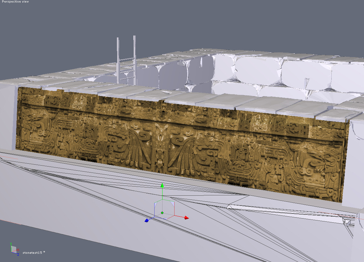The height and width of the screenshot is (262, 364).
Task: Click the green center point of the transform gizmo
Action: click(162, 213)
